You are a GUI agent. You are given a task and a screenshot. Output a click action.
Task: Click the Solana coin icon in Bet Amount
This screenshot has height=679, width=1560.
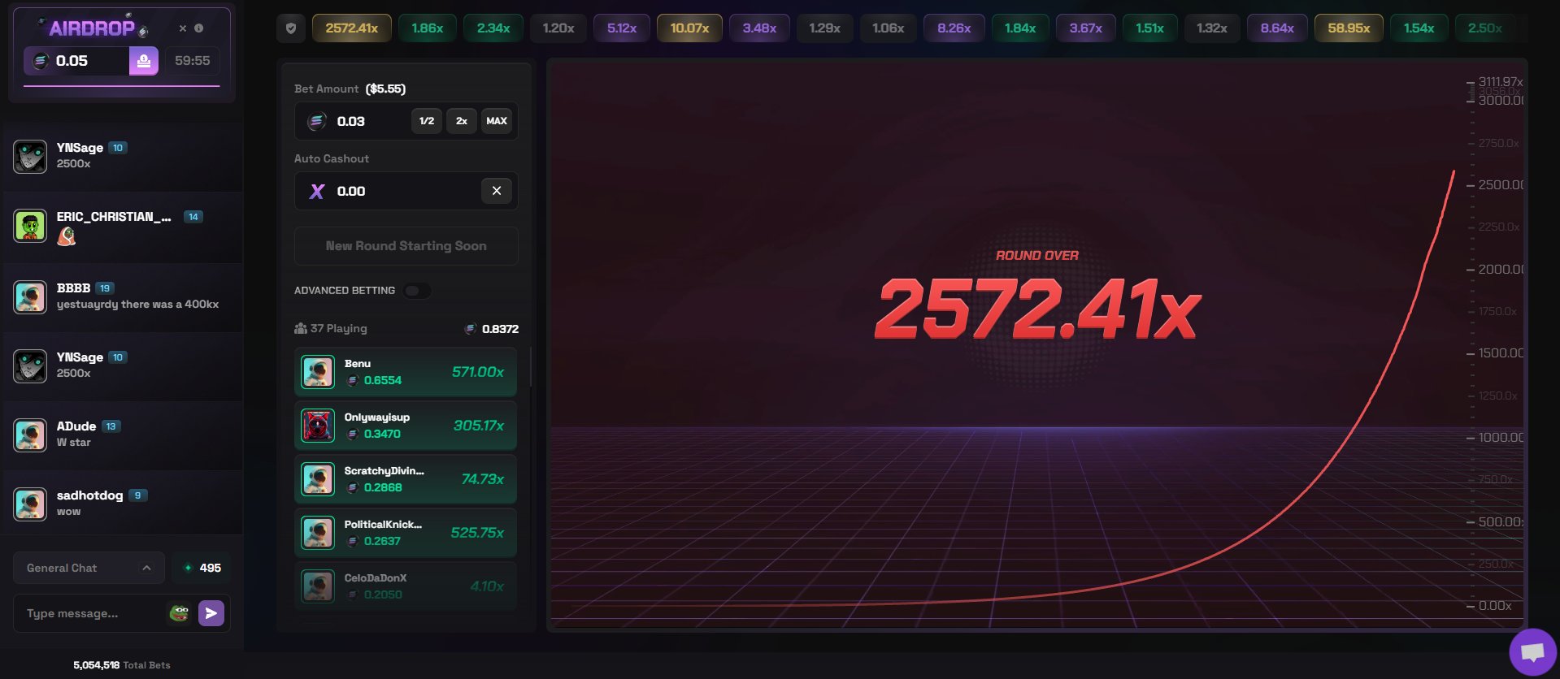point(317,122)
